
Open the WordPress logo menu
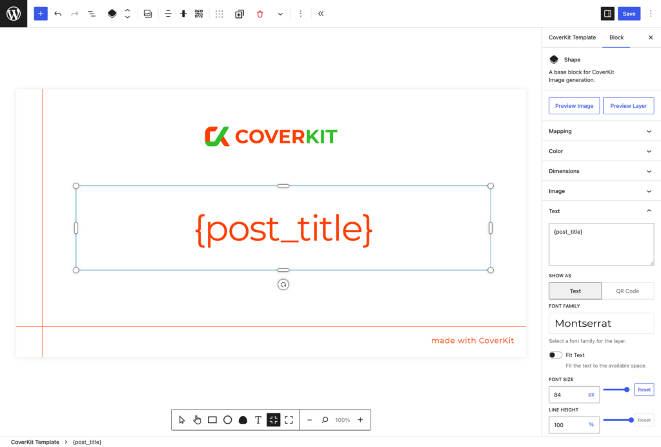[14, 14]
